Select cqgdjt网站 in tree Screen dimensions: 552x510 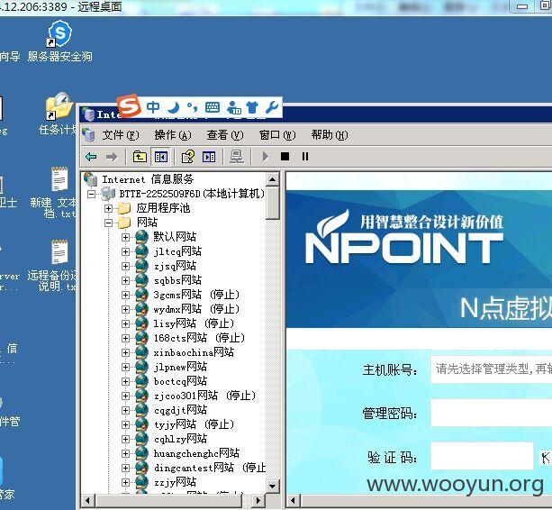180,410
